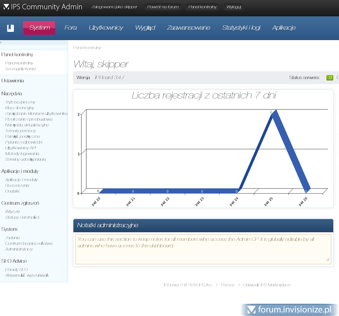
Task: Open the Odwiedź IPS Marketplace footer link
Action: pyautogui.click(x=267, y=285)
